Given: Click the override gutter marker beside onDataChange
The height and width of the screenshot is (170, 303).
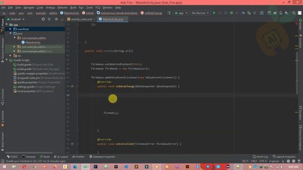Looking at the screenshot, I should pos(72,86).
